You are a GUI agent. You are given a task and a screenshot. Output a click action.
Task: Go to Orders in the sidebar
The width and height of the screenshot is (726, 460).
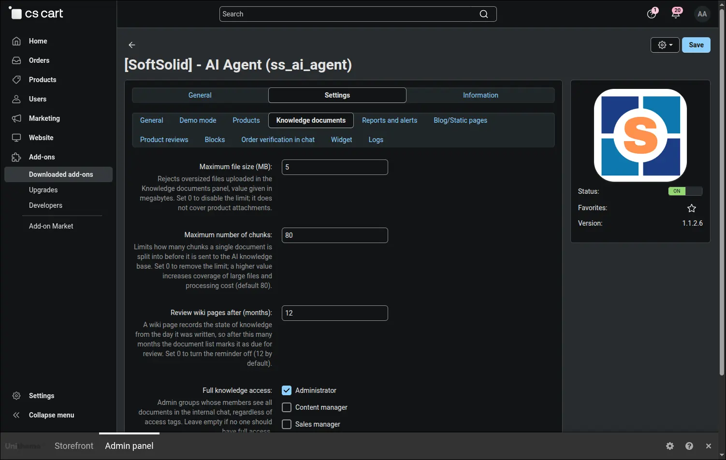point(39,60)
